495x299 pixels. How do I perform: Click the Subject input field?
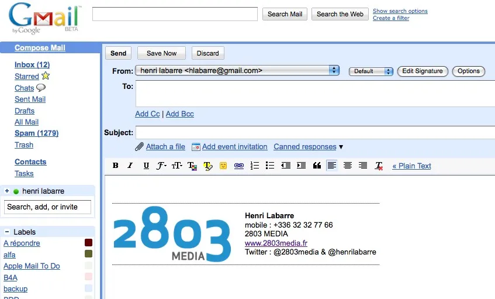pyautogui.click(x=316, y=132)
